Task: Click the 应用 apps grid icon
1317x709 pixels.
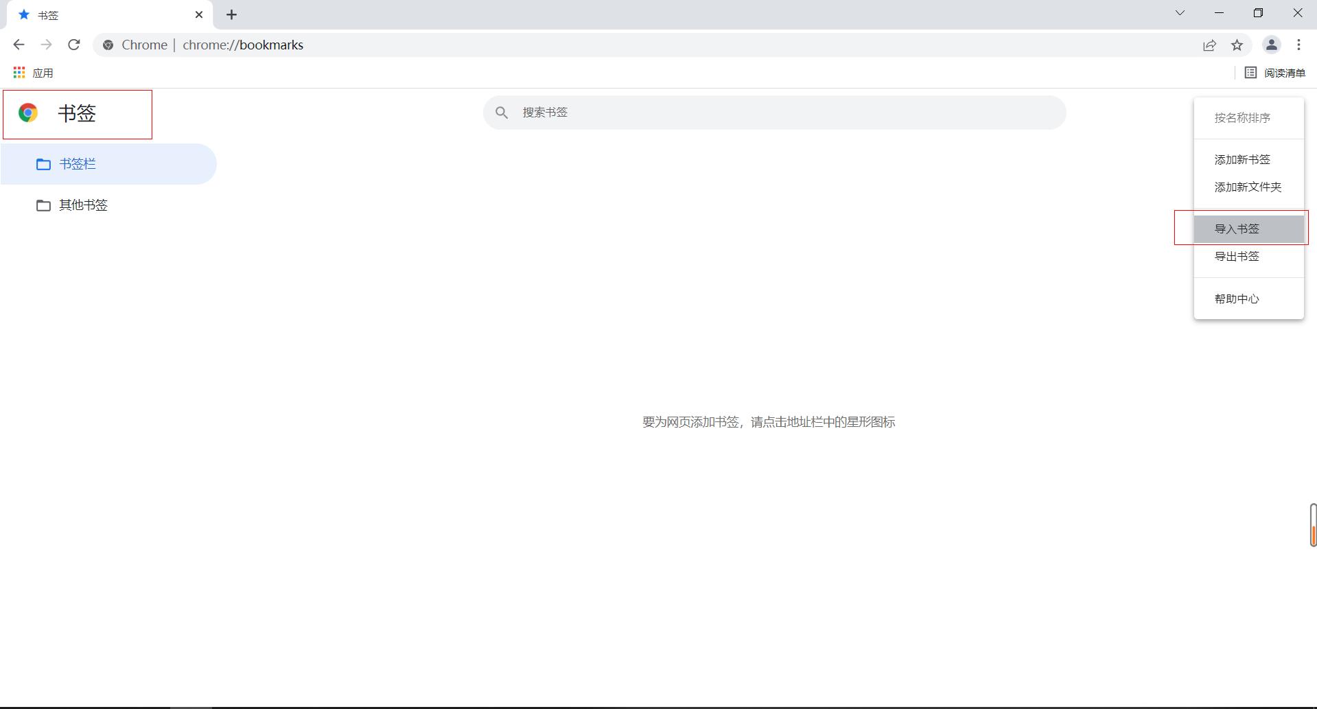Action: tap(19, 71)
